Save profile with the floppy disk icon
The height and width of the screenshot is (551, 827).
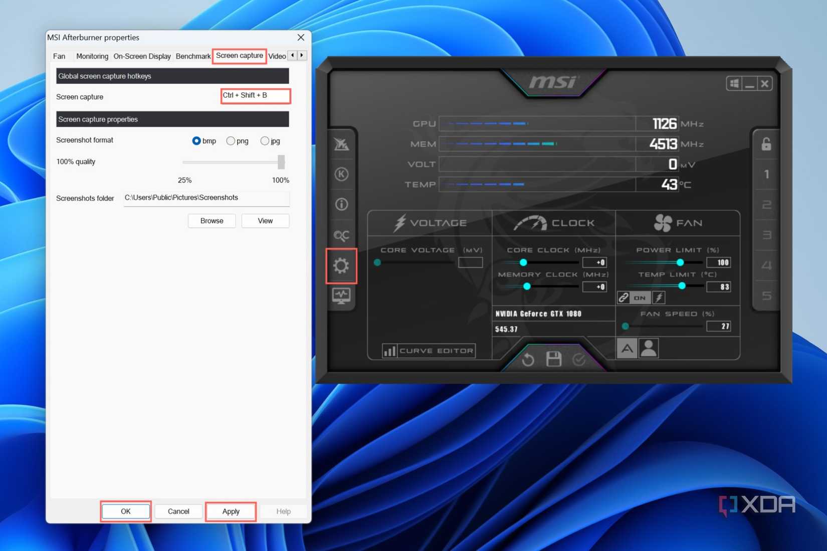pos(554,359)
